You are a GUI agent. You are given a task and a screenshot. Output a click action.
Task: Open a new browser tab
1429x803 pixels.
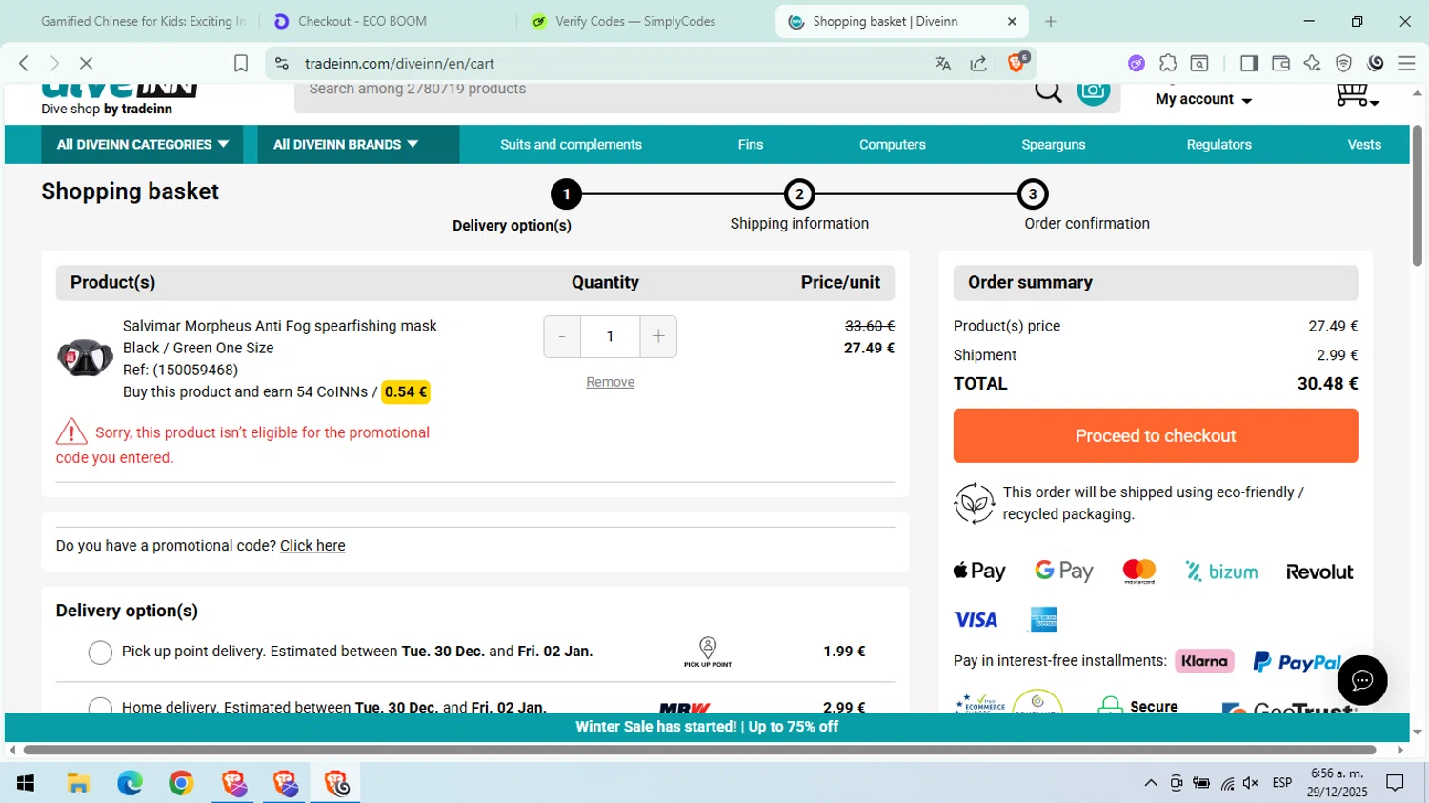[x=1051, y=21]
